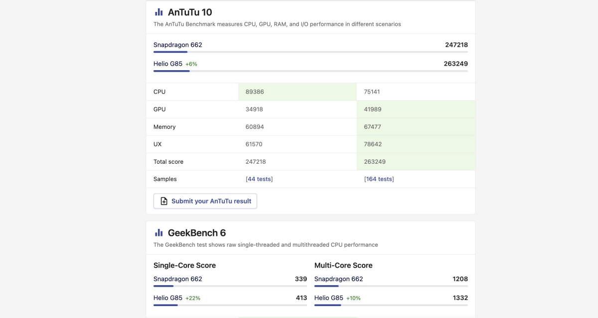Select the UX value 78642

coord(373,144)
